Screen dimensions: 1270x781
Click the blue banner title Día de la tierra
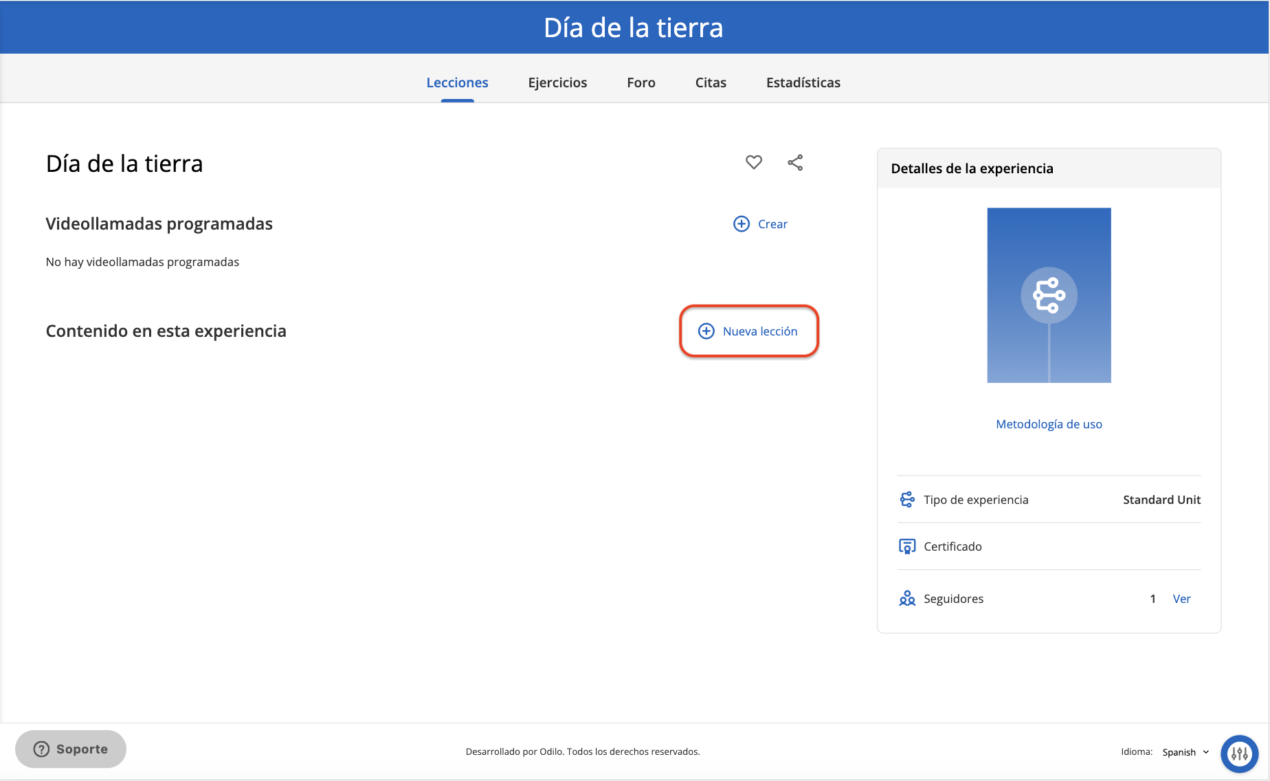[x=633, y=27]
